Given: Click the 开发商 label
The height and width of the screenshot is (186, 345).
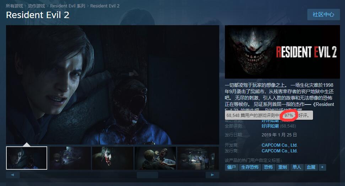Looking at the screenshot, I should point(232,145).
